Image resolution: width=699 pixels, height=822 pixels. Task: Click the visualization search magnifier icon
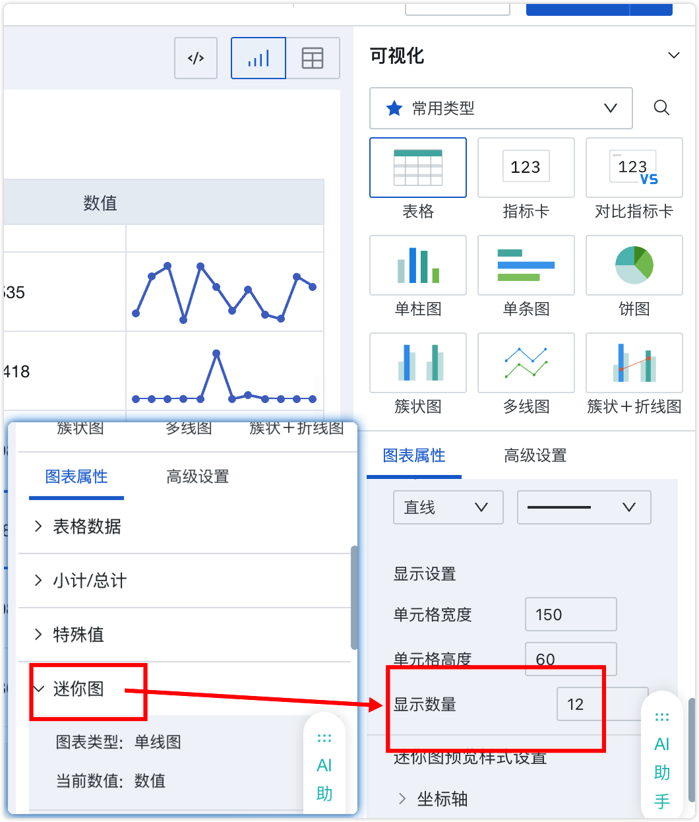coord(661,108)
